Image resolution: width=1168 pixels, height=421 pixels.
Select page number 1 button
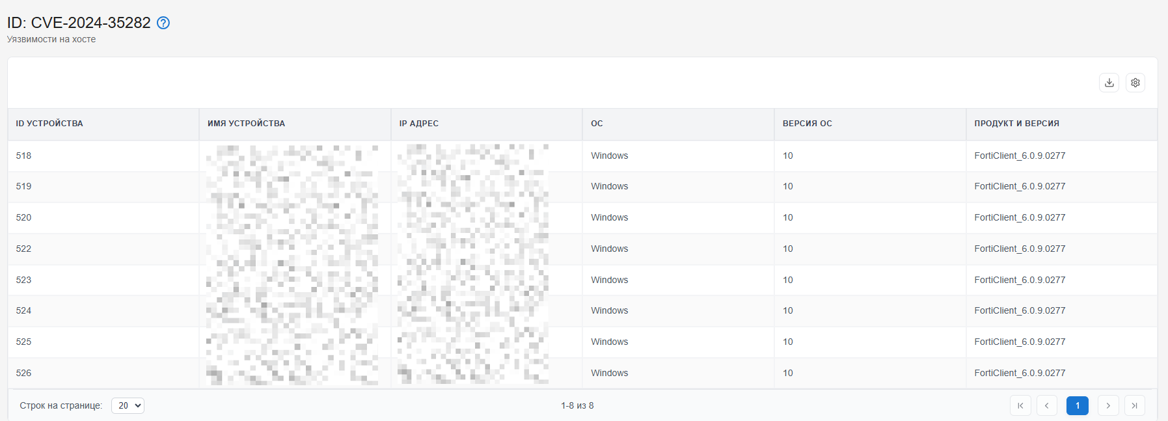click(1078, 405)
